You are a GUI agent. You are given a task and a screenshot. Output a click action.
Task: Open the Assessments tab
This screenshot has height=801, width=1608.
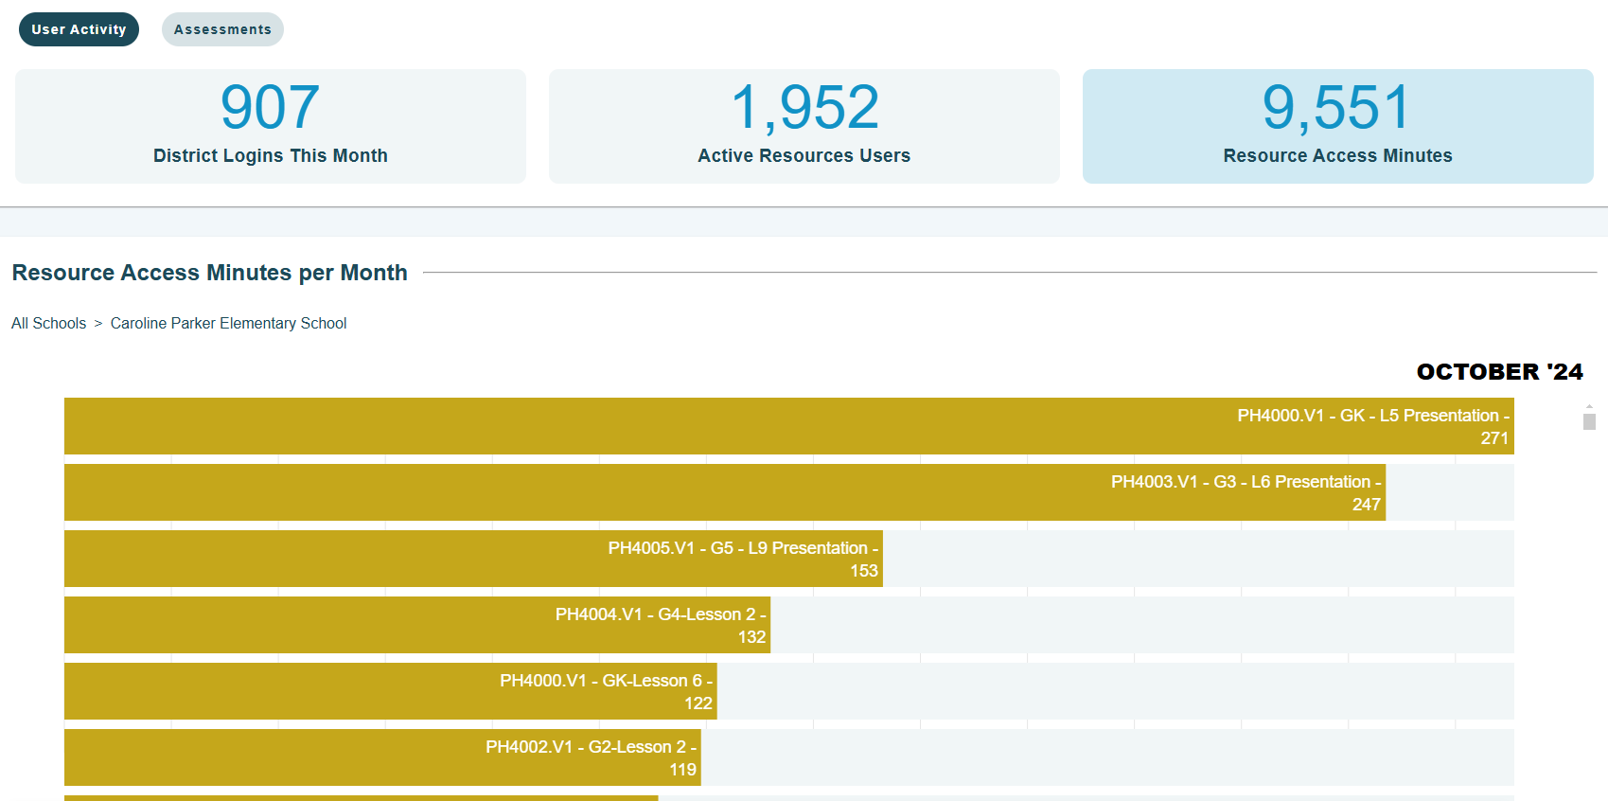(x=222, y=29)
